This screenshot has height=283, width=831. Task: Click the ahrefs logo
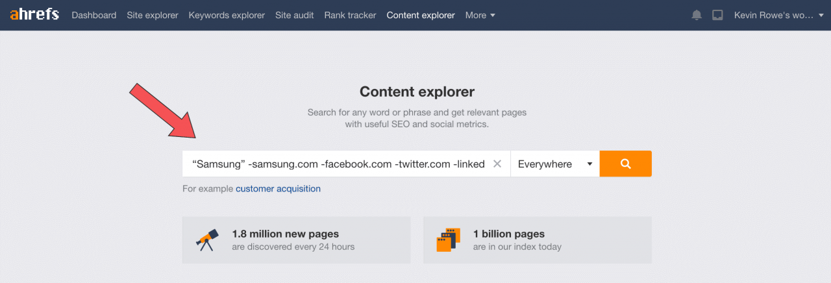pos(34,15)
